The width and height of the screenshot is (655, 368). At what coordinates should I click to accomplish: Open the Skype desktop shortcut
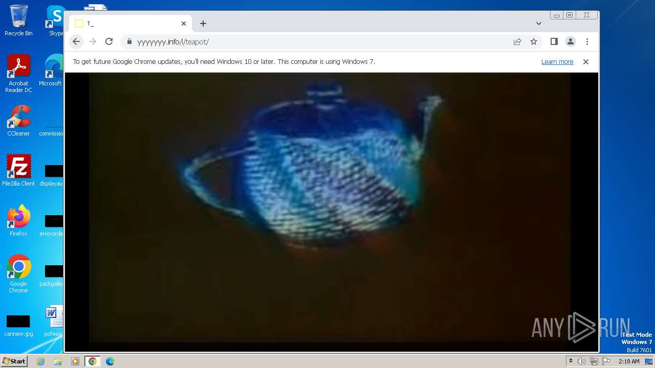(x=56, y=20)
